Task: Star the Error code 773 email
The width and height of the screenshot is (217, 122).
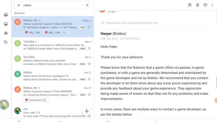Action: click(89, 116)
